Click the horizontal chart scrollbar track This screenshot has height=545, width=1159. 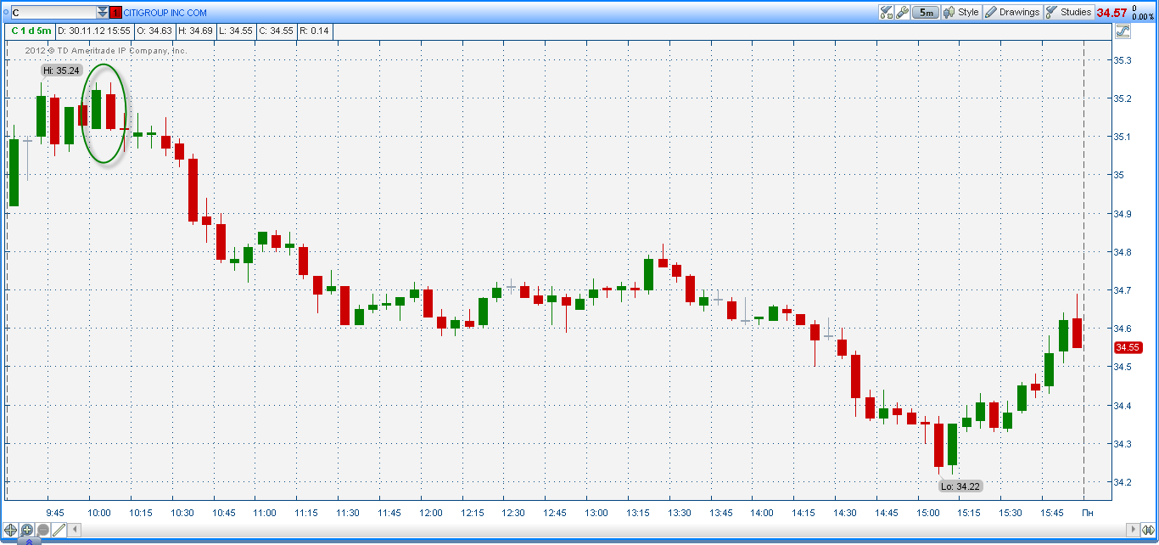tap(602, 530)
